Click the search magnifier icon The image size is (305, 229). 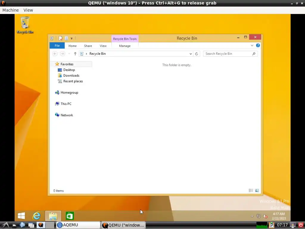pos(254,54)
